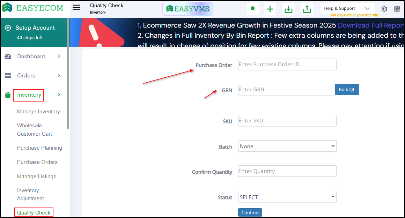
Task: Open the Batch dropdown
Action: 287,146
